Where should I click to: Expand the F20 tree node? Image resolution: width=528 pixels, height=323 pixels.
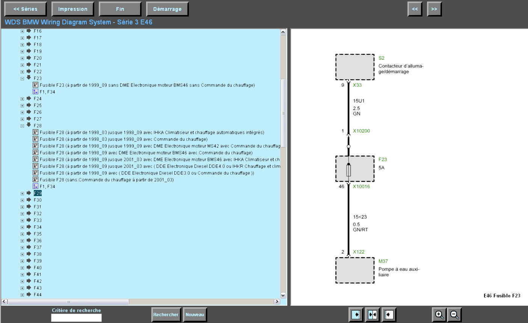click(23, 58)
